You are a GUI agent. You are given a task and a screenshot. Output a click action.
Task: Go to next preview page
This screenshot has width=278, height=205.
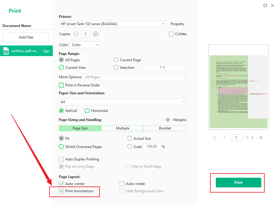(x=252, y=137)
